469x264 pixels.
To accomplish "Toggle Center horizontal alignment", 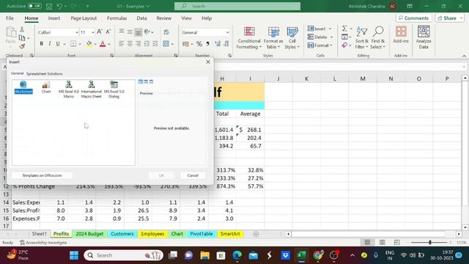I will tap(130, 44).
